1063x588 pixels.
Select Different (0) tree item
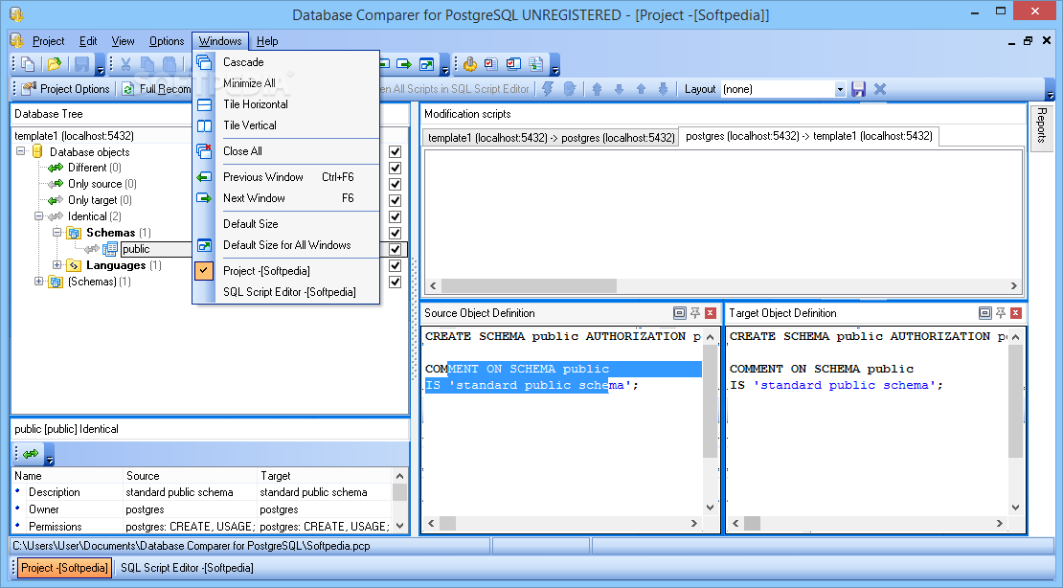coord(94,168)
